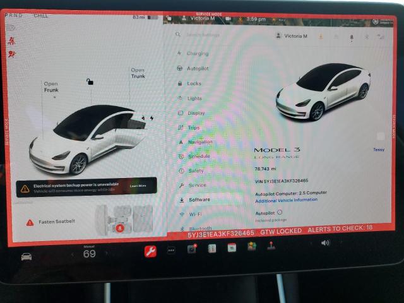The image size is (404, 303).
Task: Tap the VIN 5YJ3E1EA3KF326465 text in Software panel
Action: [x=282, y=181]
